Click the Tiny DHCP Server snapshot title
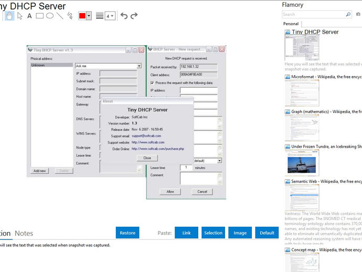 [x=315, y=32]
